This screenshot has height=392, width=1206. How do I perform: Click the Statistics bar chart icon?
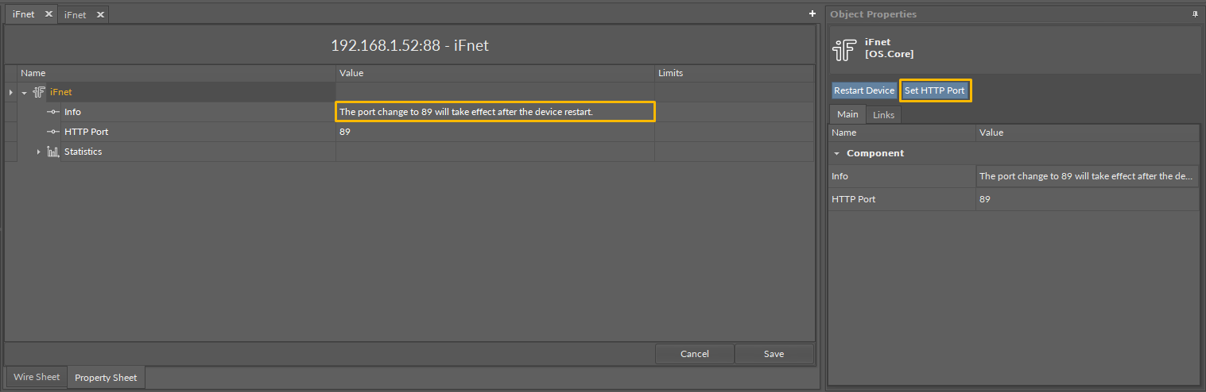(53, 152)
